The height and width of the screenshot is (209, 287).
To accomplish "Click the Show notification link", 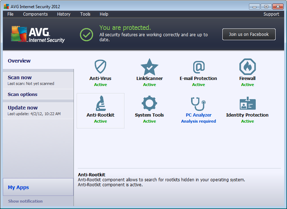I will [x=25, y=201].
